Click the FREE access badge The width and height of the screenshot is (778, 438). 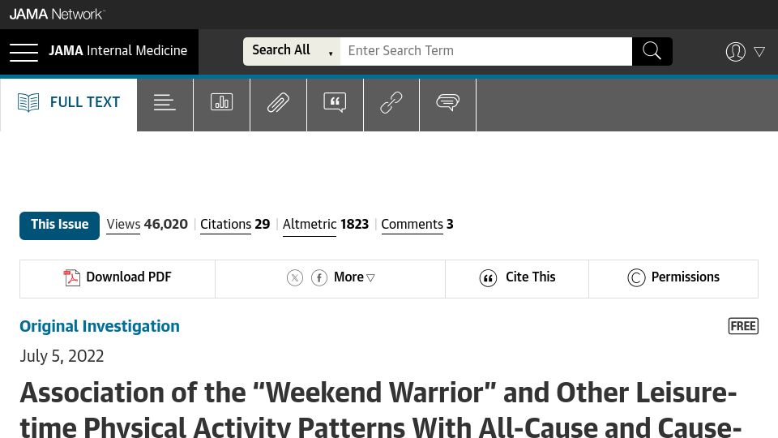[743, 326]
